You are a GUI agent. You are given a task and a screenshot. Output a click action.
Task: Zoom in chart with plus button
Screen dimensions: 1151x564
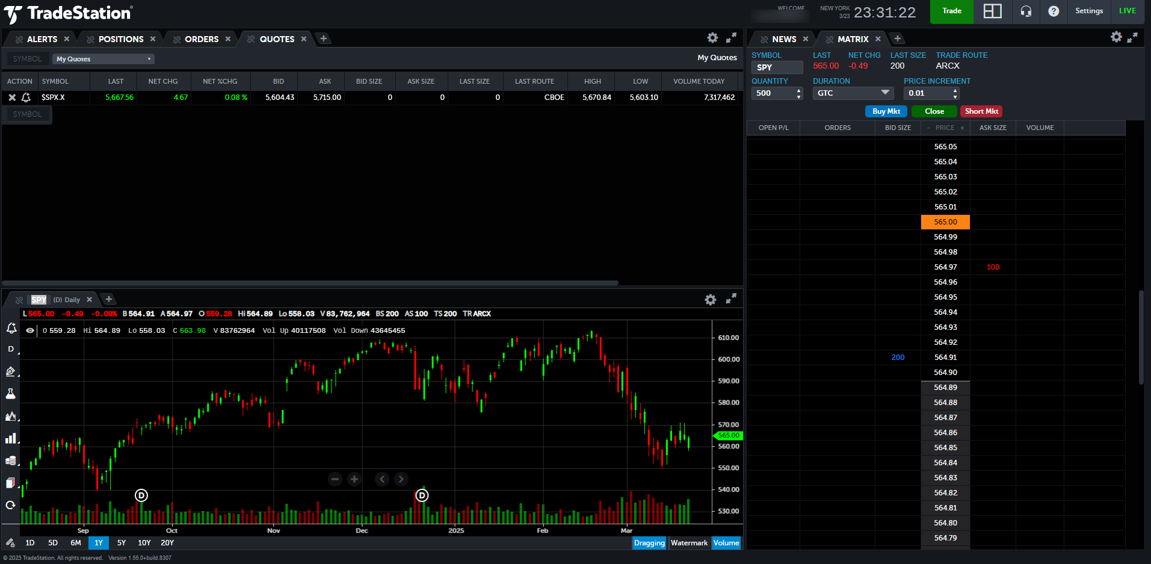(354, 479)
